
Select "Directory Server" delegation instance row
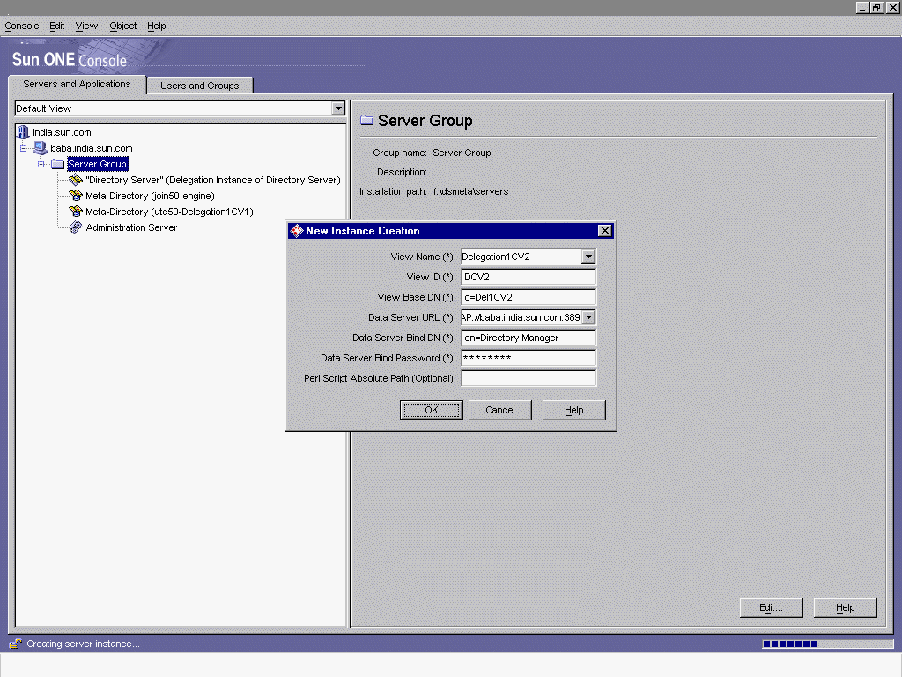[213, 180]
